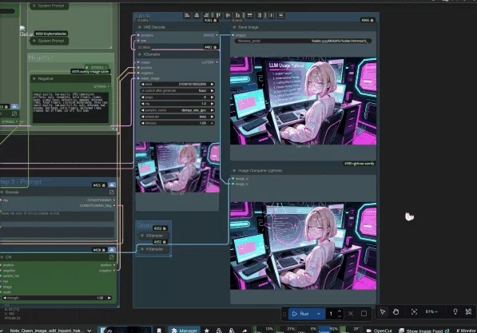Click the fit-view focus icon
Viewport: 477px width, 333px height.
414,311
